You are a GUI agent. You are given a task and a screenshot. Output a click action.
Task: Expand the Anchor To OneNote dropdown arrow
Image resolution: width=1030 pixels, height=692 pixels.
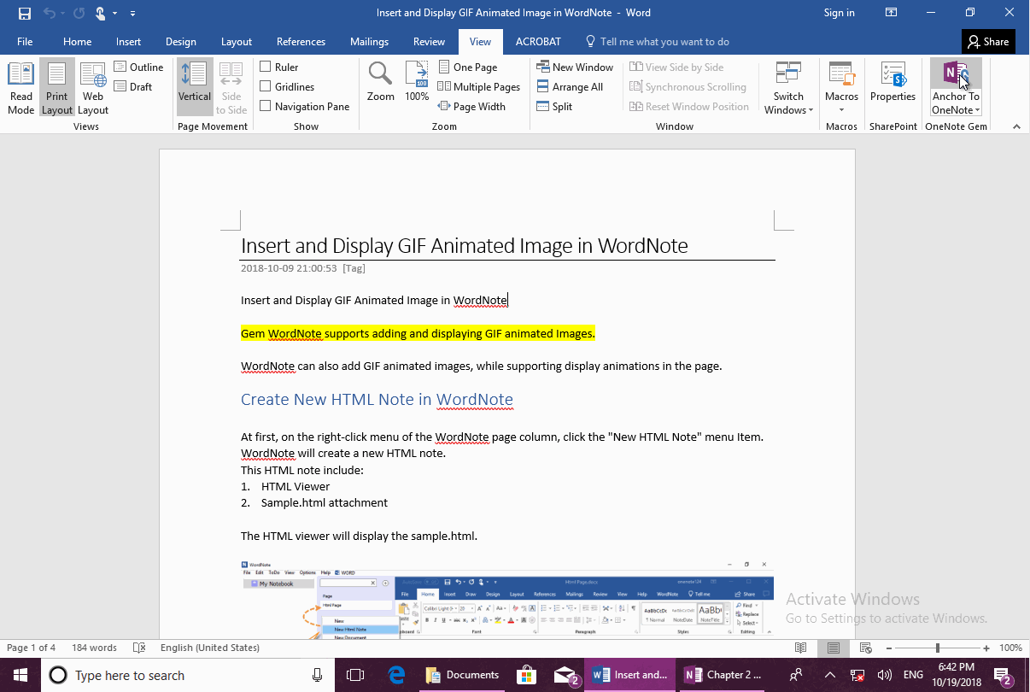point(977,110)
